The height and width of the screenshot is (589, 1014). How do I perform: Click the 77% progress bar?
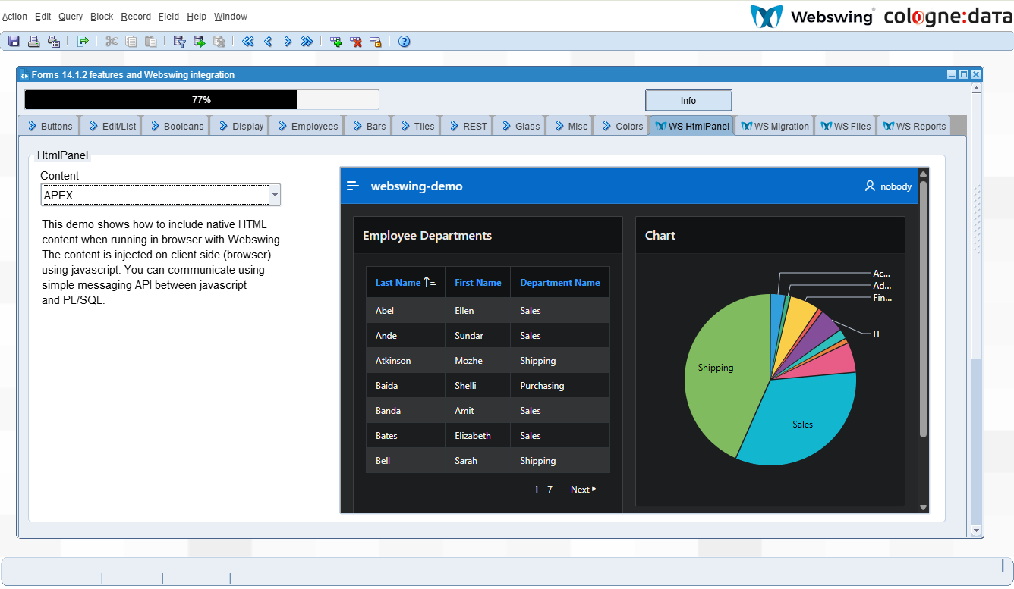[x=201, y=100]
